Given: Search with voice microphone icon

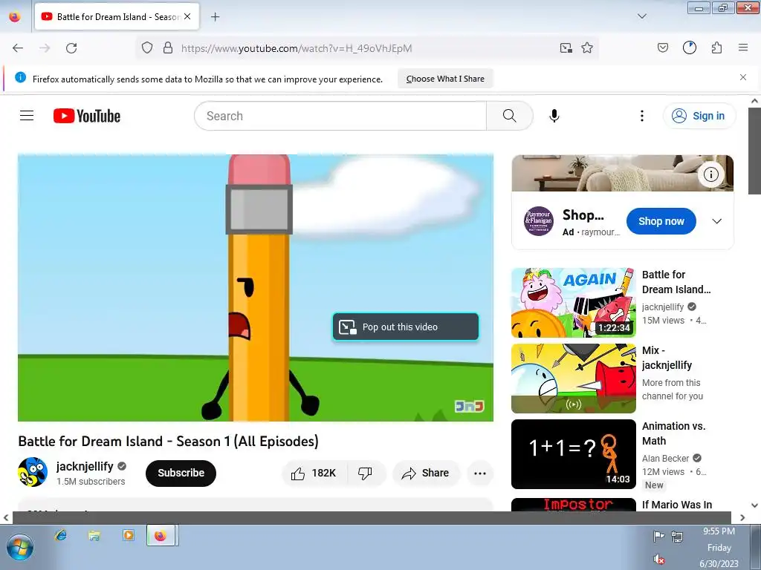Looking at the screenshot, I should click(554, 116).
